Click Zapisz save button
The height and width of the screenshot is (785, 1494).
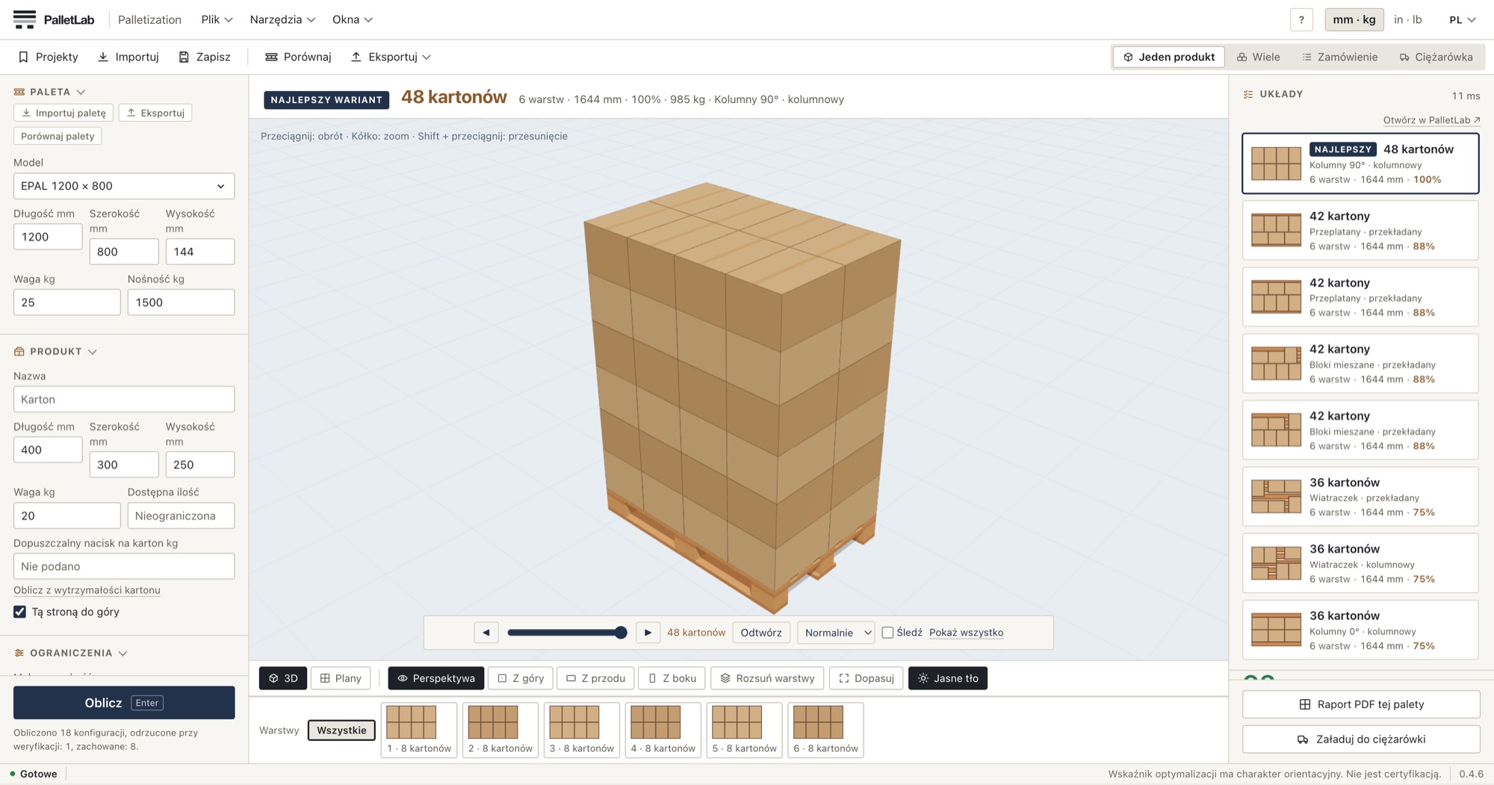205,57
